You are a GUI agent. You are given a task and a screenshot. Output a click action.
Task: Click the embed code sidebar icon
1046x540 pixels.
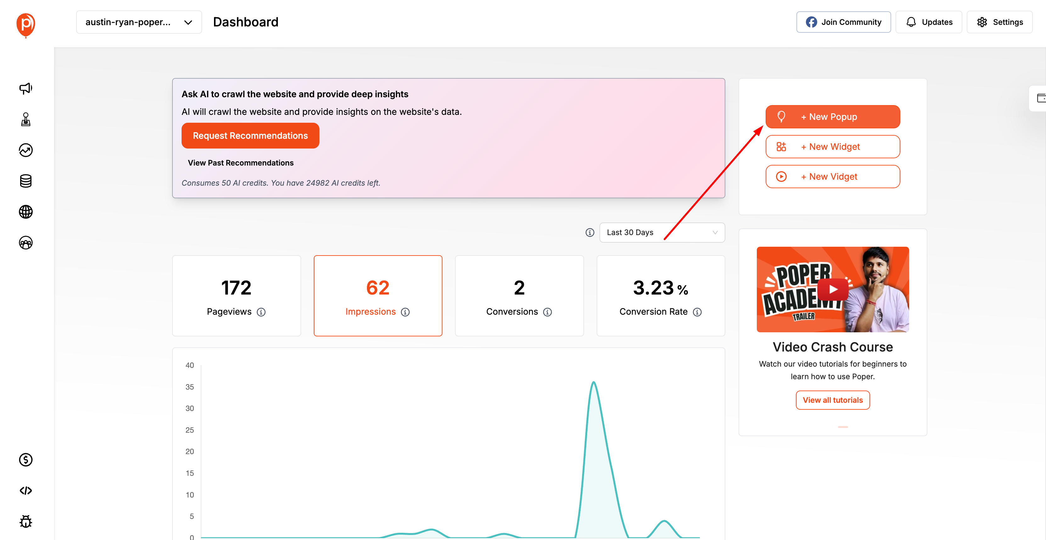pos(25,491)
